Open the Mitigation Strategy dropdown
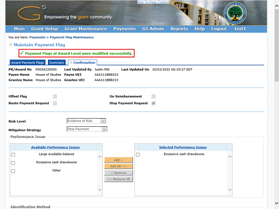Screen dimensions: 279x209 87,129
